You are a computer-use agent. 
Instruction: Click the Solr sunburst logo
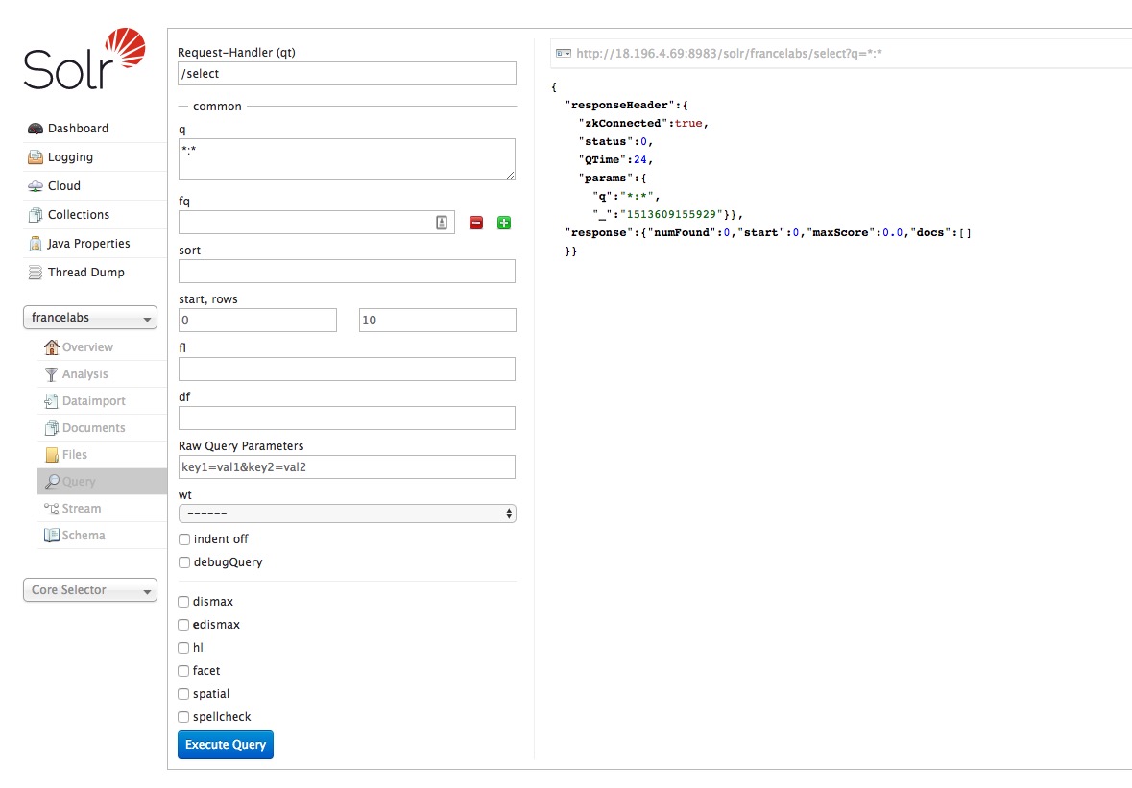click(x=126, y=48)
